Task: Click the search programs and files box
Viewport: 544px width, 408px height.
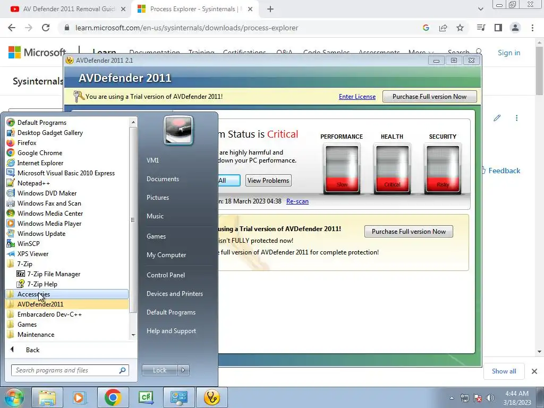Action: tap(70, 370)
